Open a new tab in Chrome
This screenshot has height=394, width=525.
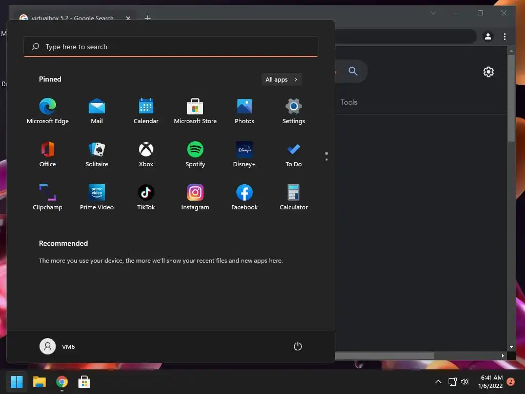coord(147,18)
